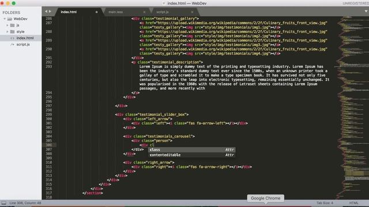Switch to the index.html tab

(69, 12)
